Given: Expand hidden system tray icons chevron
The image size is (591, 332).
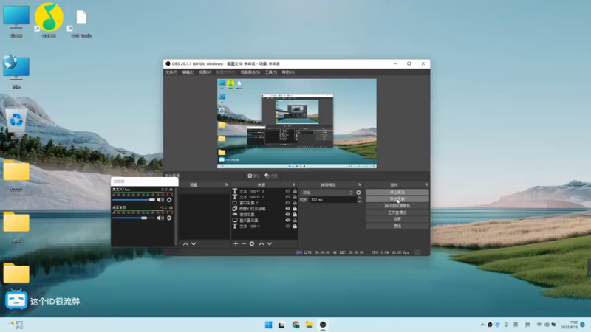Looking at the screenshot, I should click(x=482, y=325).
